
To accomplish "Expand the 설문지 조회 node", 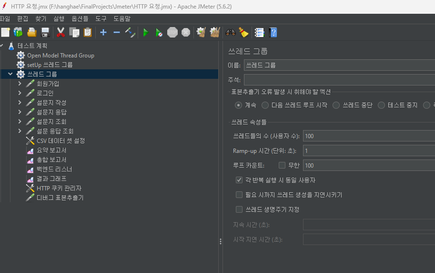I will pyautogui.click(x=20, y=121).
